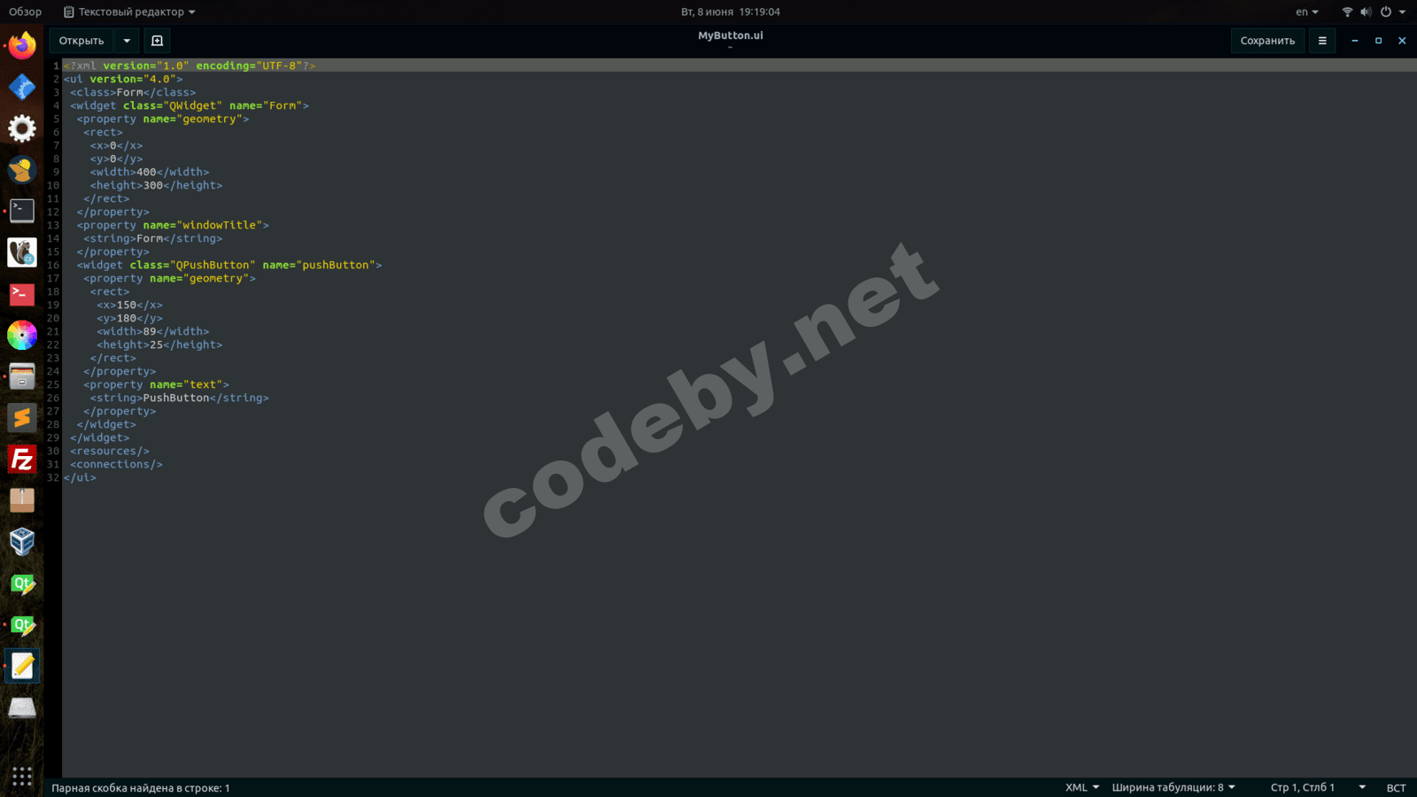Click Обзор activities overview
Viewport: 1417px width, 797px height.
pos(25,12)
